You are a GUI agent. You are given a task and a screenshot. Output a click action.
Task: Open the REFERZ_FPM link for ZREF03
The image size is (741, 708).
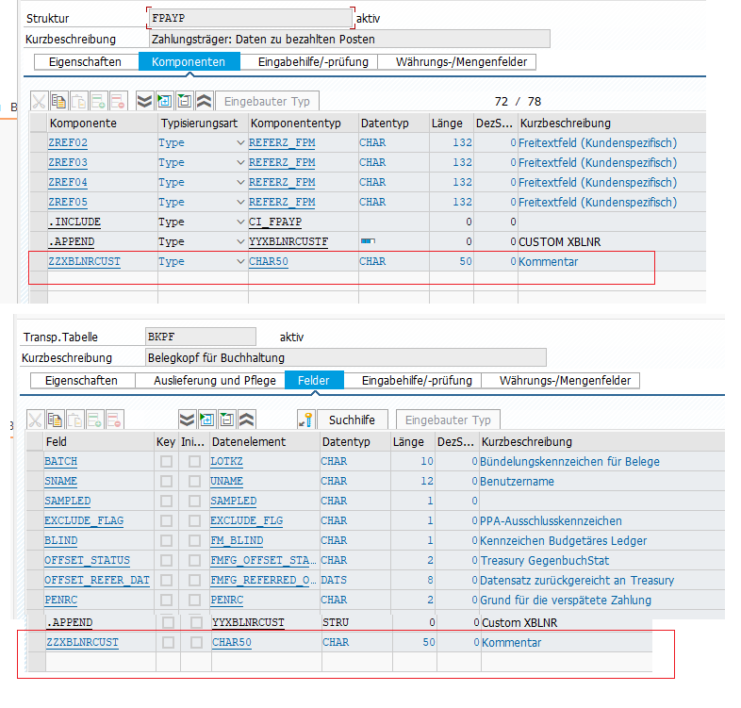(282, 163)
